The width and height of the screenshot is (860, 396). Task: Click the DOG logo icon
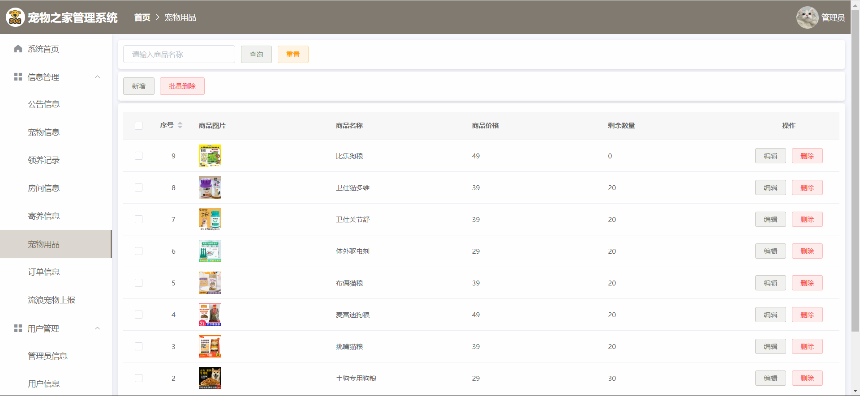(15, 17)
